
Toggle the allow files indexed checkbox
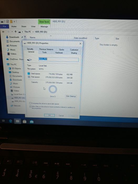(30, 106)
